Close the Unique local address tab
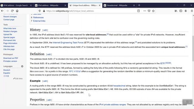 pos(100,5)
